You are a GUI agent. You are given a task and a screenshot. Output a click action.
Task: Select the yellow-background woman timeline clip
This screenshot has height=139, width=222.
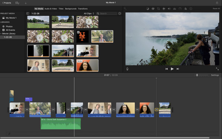(x=125, y=110)
